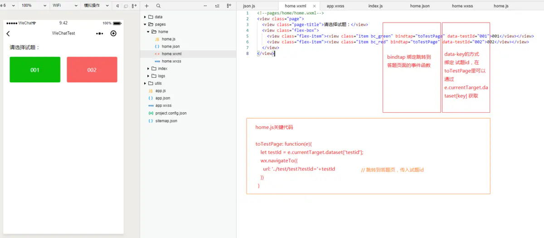Click the braces icon beside home.json
This screenshot has height=238, width=544.
[x=157, y=47]
